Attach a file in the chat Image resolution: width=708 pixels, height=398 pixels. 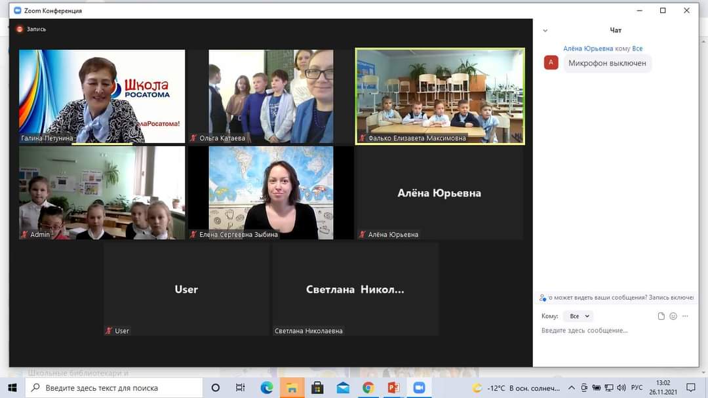661,316
